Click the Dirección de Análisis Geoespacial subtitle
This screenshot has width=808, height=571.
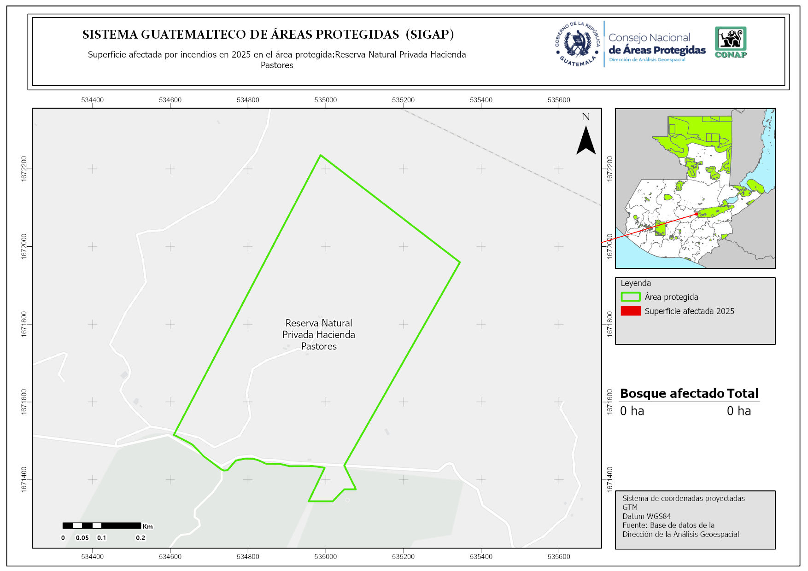tap(647, 60)
